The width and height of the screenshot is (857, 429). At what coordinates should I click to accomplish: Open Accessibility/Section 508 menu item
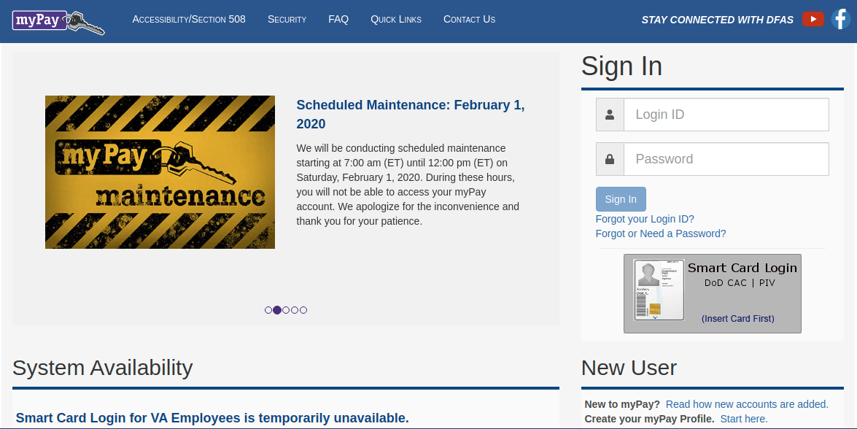pos(189,19)
